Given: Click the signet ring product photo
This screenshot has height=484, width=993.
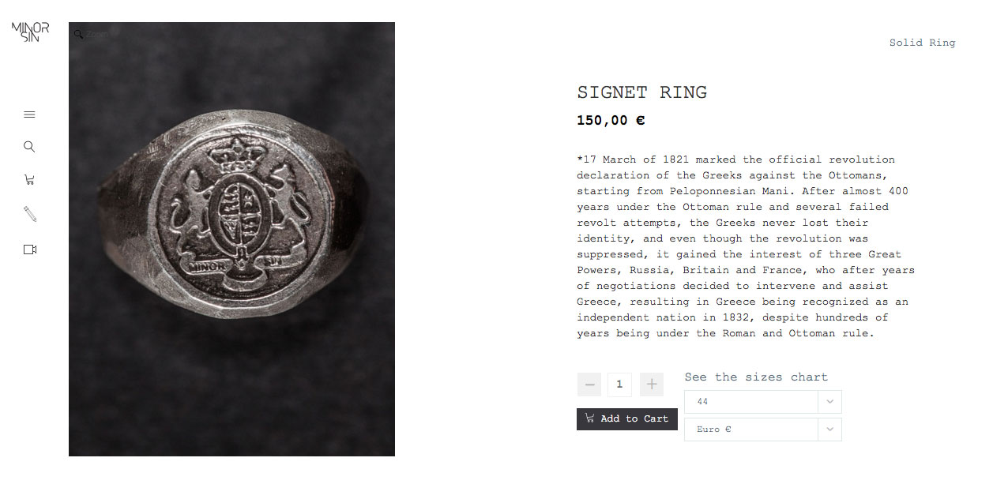Looking at the screenshot, I should pyautogui.click(x=231, y=238).
